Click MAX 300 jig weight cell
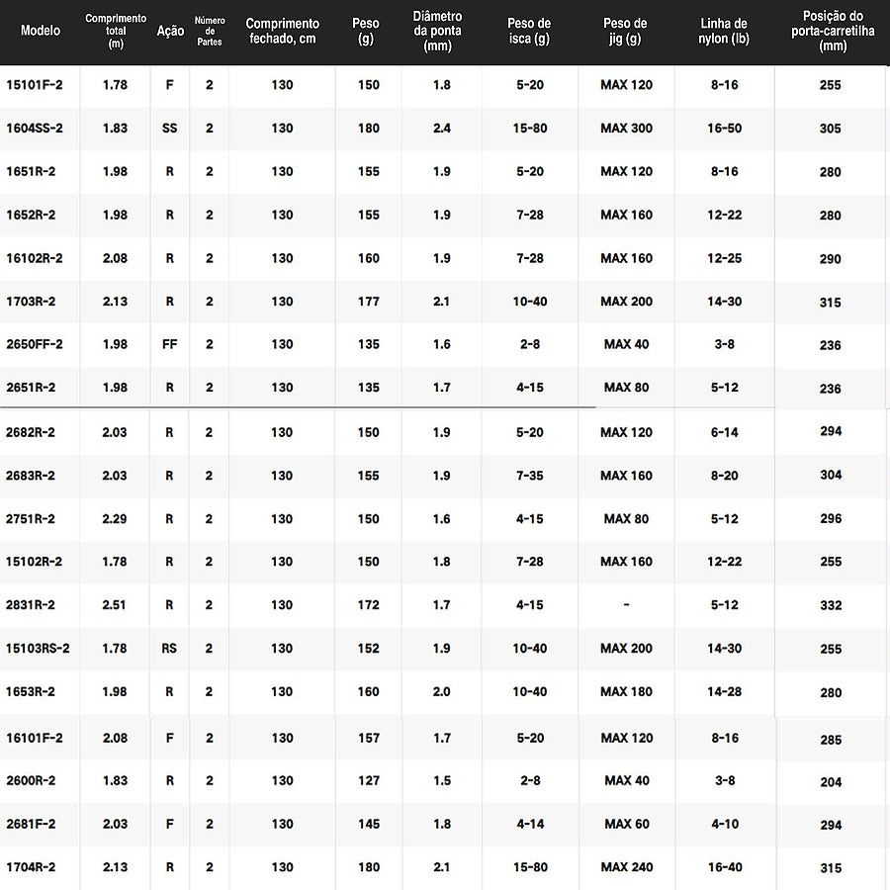 pyautogui.click(x=626, y=129)
